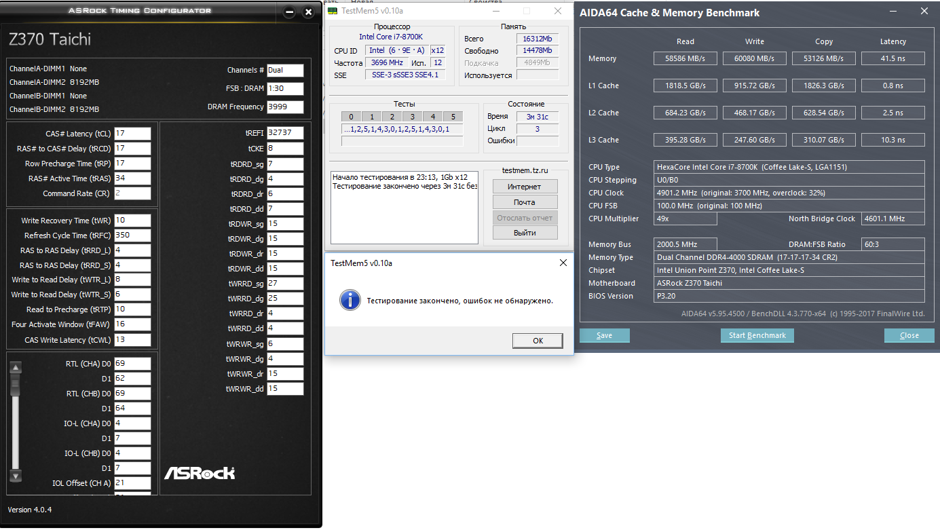
Task: Click test indicator 0 in the Тесты group
Action: coord(351,117)
